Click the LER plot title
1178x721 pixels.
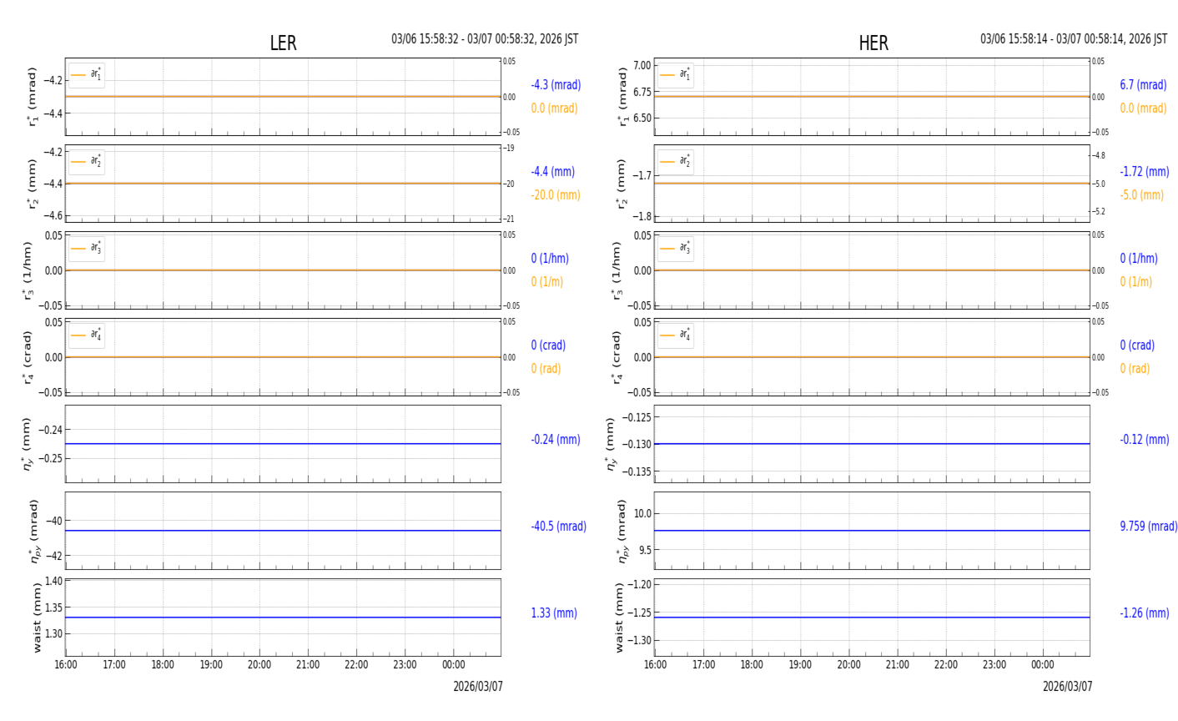[283, 43]
